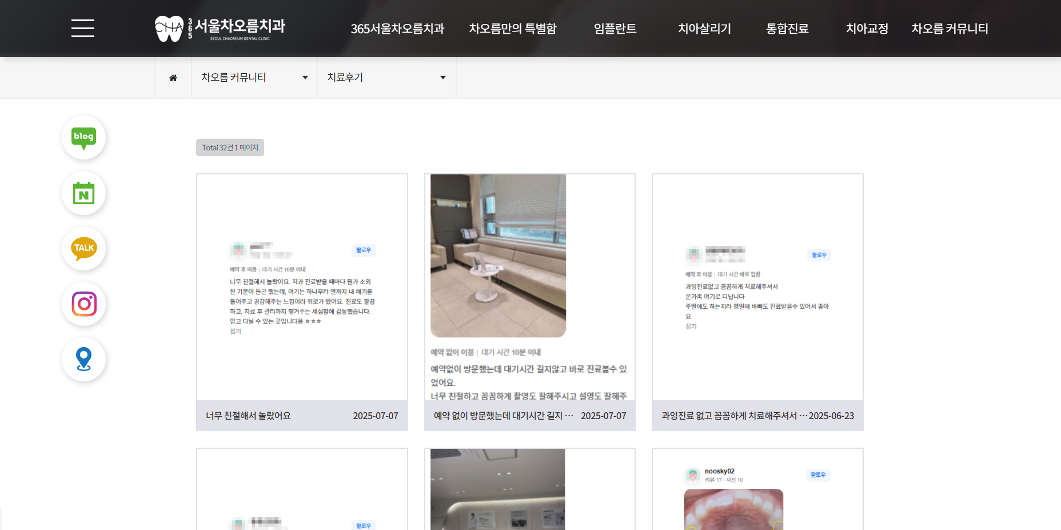Expand the 치료후기 breadcrumb dropdown
The width and height of the screenshot is (1061, 530).
386,78
